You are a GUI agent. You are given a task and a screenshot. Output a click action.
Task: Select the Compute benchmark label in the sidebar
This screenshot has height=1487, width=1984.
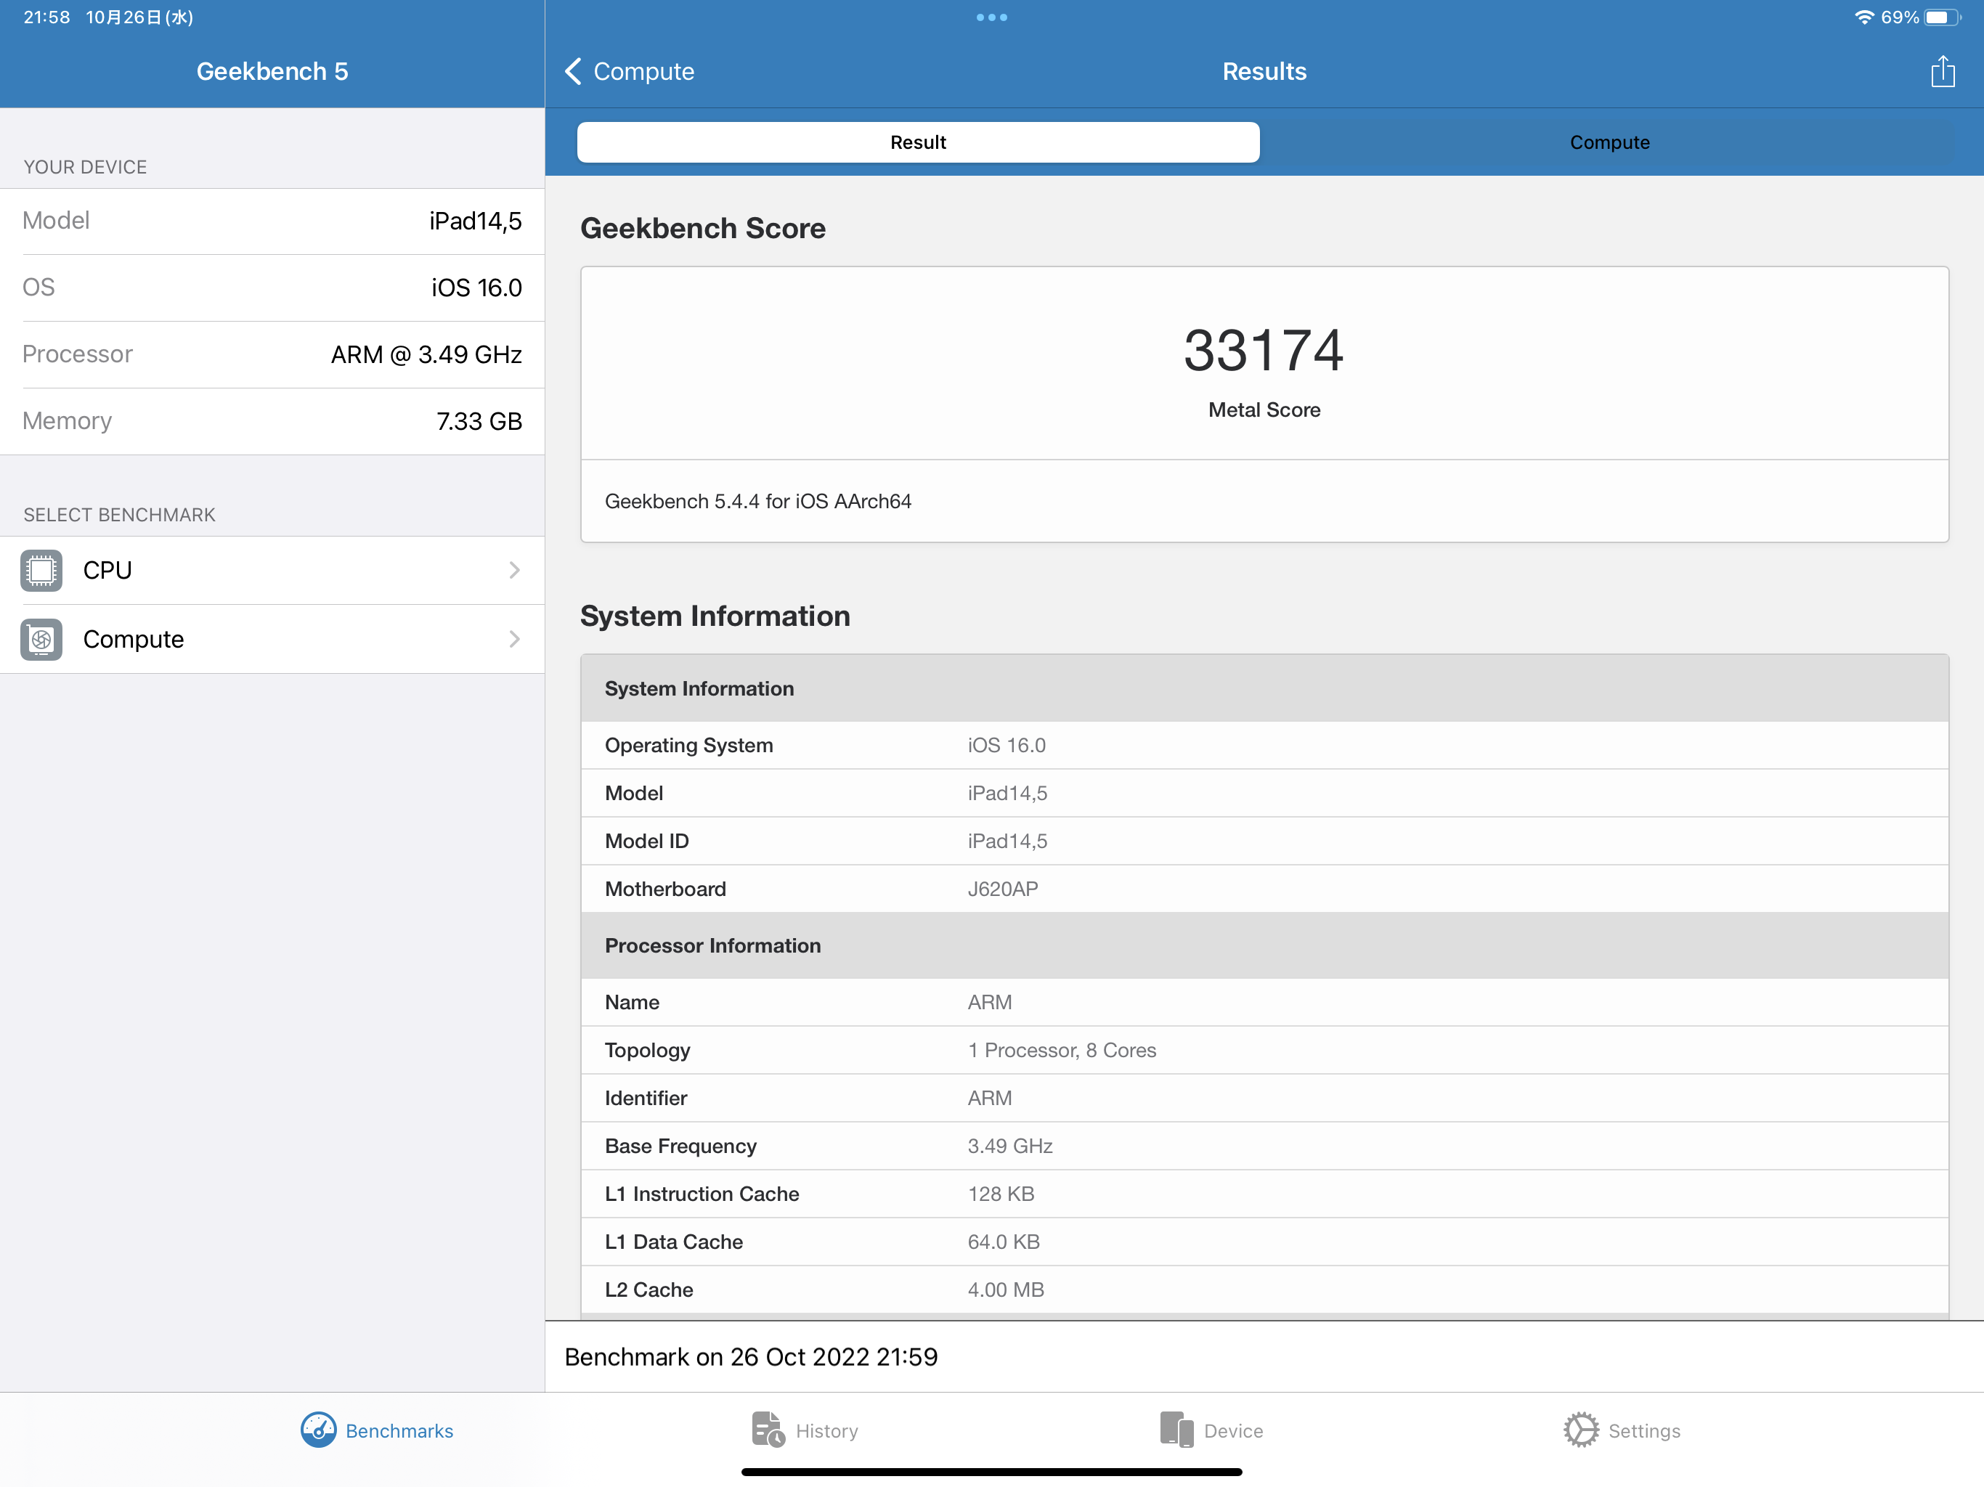[134, 640]
